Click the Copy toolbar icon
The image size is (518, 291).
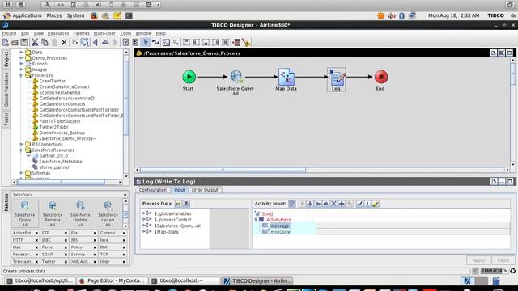[45, 42]
